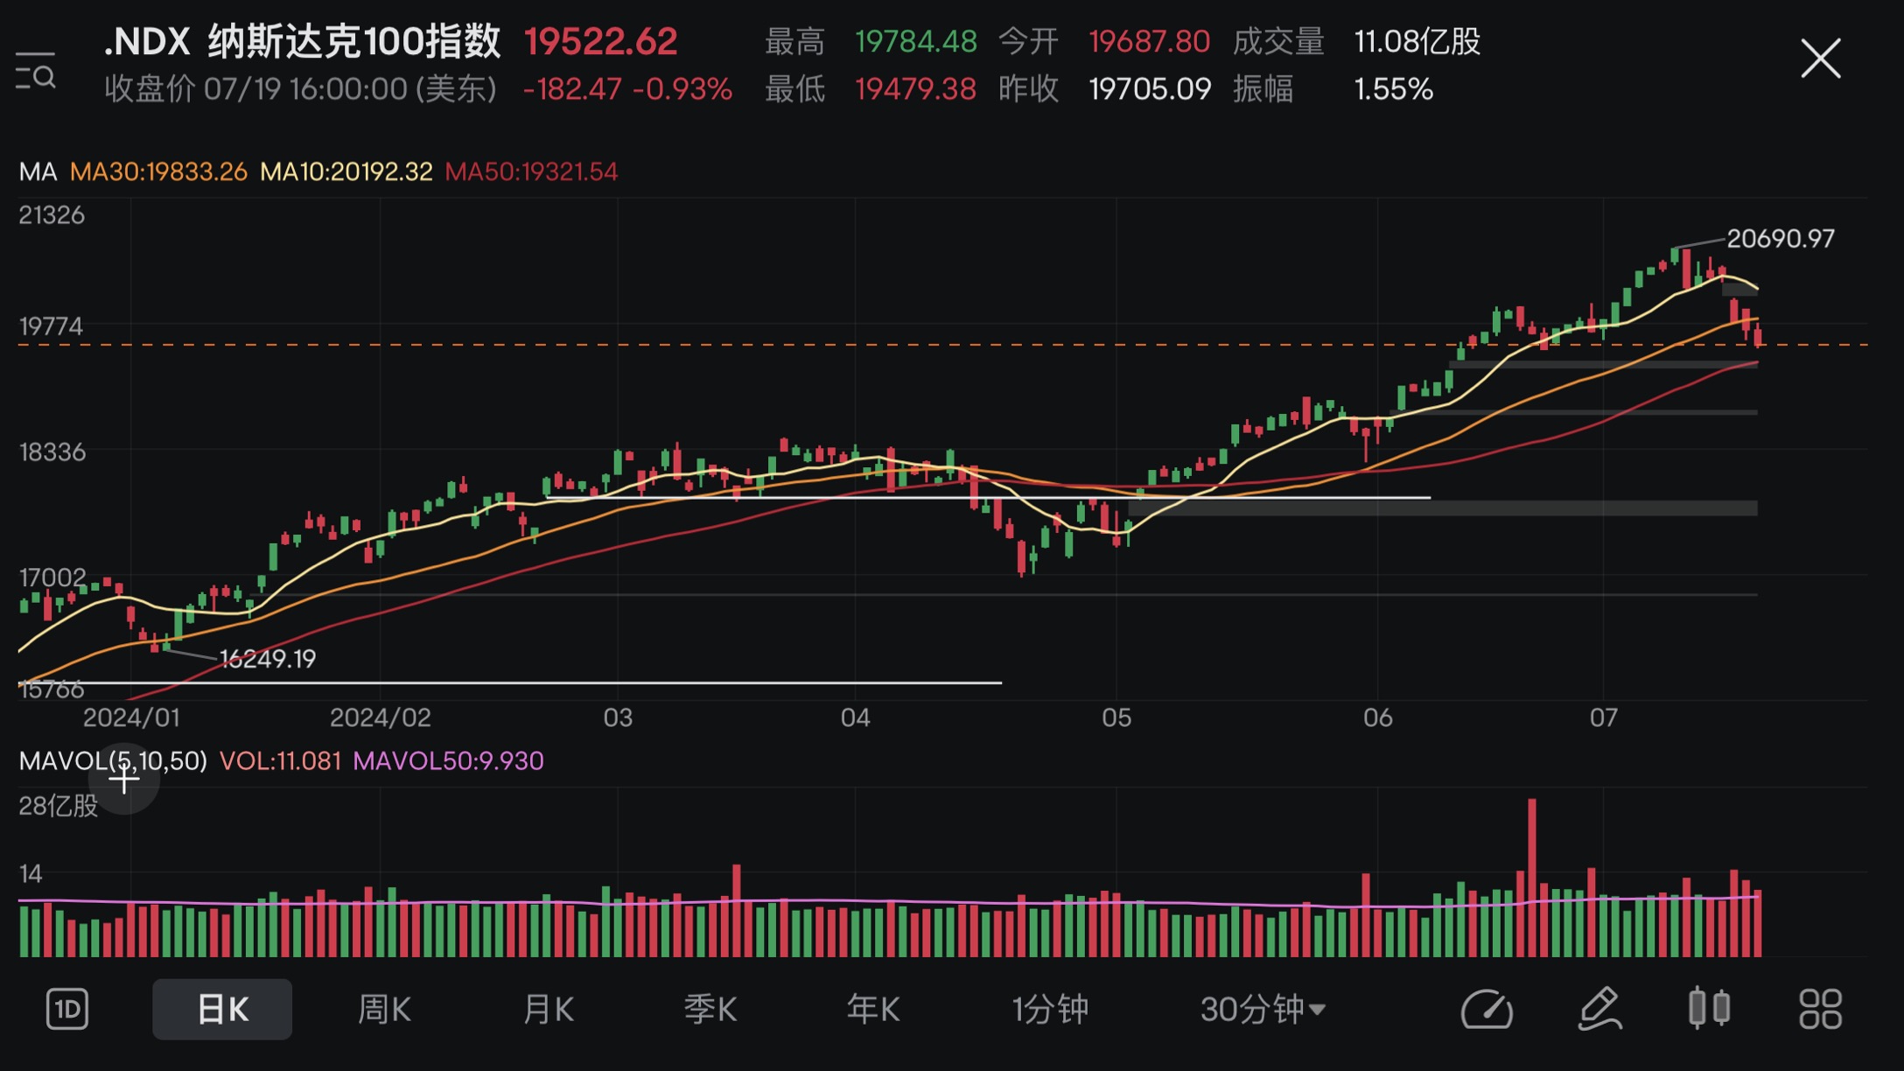Image resolution: width=1904 pixels, height=1071 pixels.
Task: Tap the -182.47 -0.93% change value
Action: [x=627, y=88]
